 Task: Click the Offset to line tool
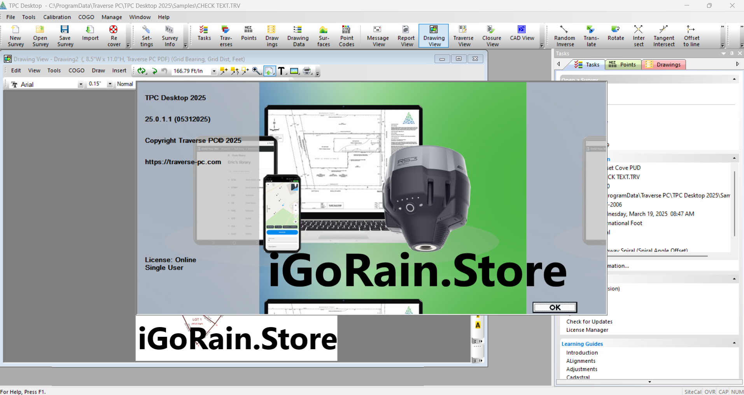click(x=691, y=36)
